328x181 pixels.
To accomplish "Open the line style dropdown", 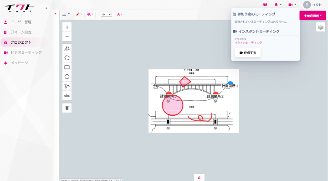I will pyautogui.click(x=66, y=15).
